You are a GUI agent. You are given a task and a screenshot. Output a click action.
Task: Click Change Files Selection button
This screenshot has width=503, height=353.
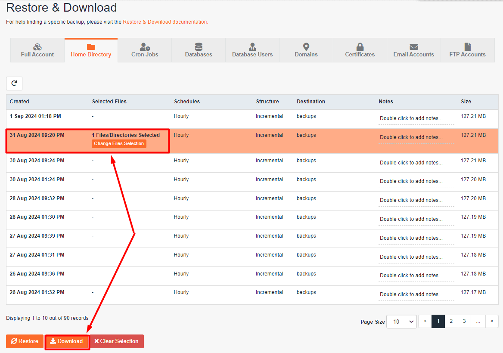pos(119,144)
